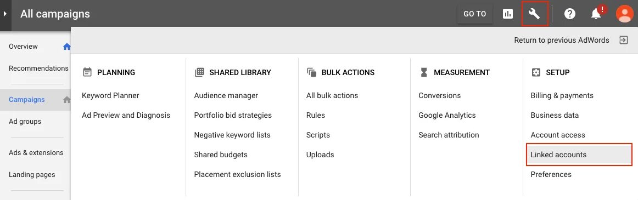
Task: Open the reports bar chart icon
Action: coord(508,14)
